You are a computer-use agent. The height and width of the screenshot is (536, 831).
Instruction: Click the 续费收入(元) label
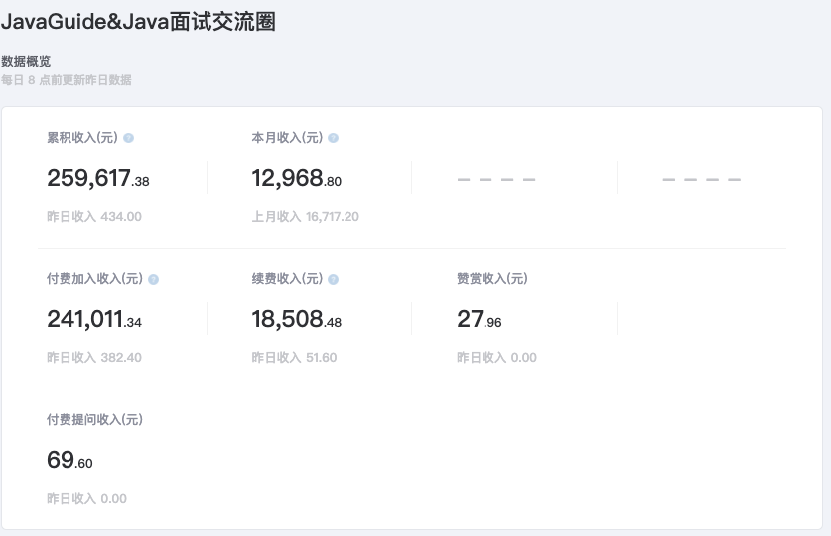coord(287,279)
